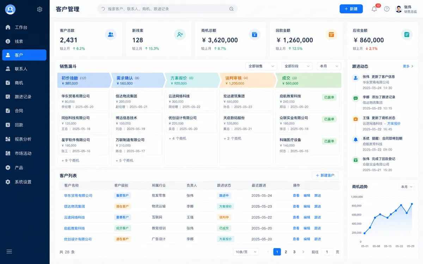
Task: Click the 产品 icon in sidebar
Action: click(x=8, y=168)
